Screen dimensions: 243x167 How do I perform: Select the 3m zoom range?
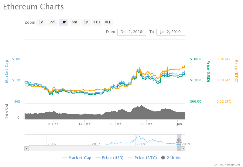(x=74, y=22)
